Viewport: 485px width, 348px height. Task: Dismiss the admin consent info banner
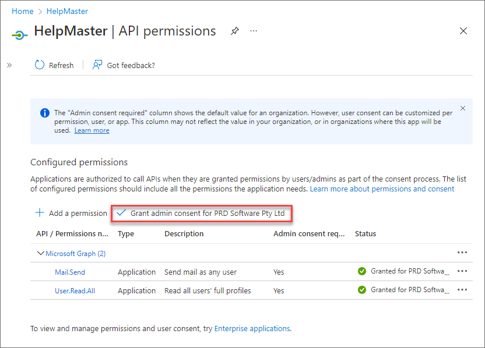click(x=463, y=108)
